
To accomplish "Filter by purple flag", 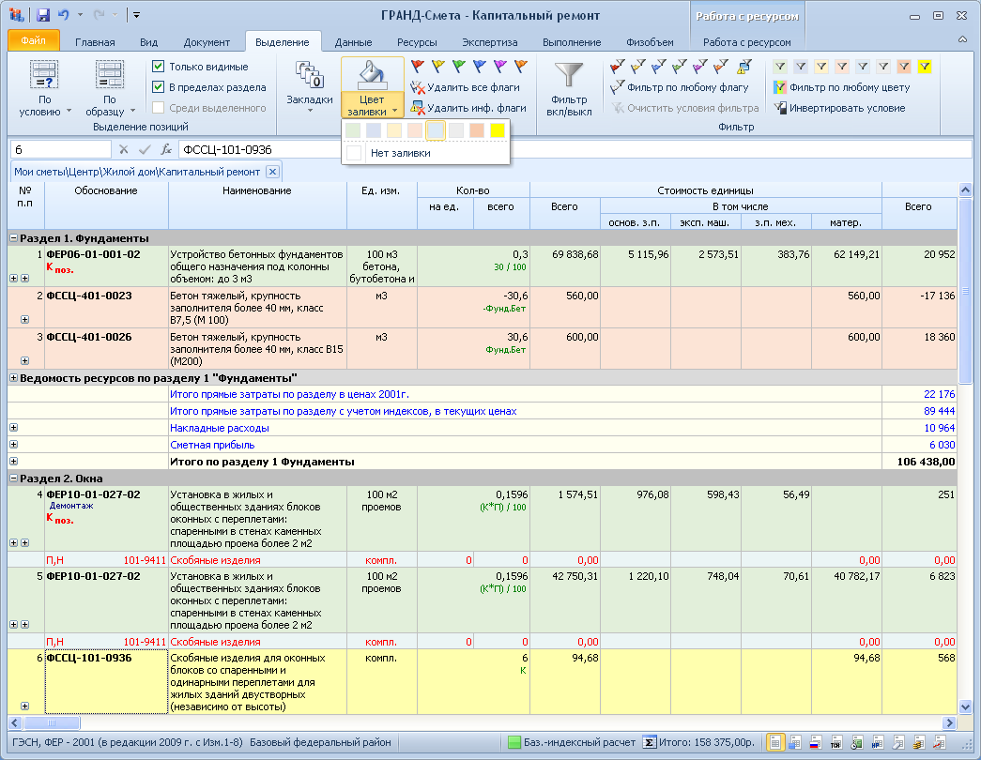I will coord(700,66).
